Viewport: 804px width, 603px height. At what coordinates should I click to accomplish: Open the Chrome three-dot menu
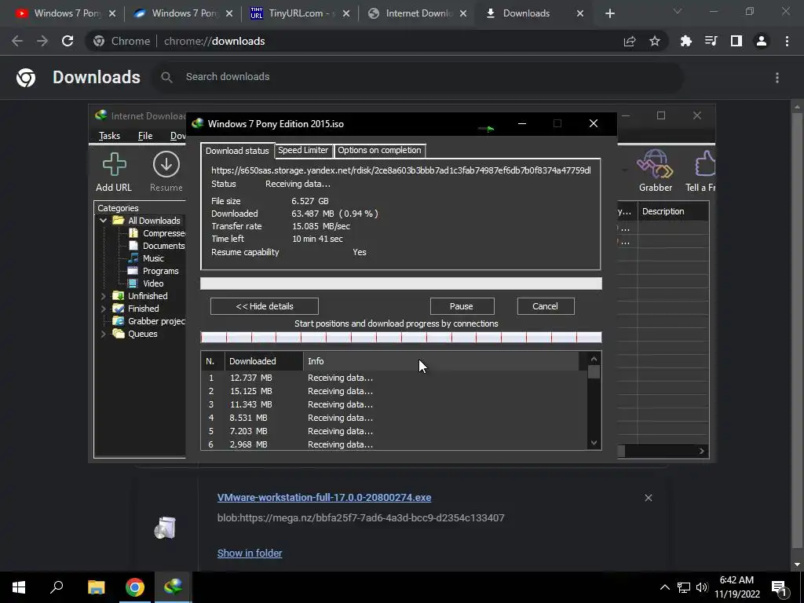(787, 41)
